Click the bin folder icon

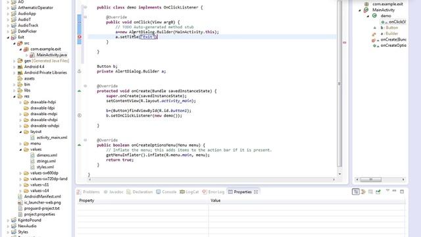20,84
